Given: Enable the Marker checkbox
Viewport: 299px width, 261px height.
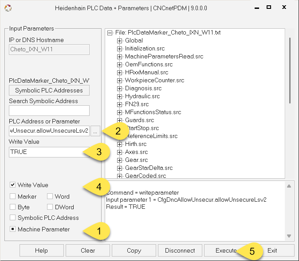Looking at the screenshot, I should coord(13,196).
